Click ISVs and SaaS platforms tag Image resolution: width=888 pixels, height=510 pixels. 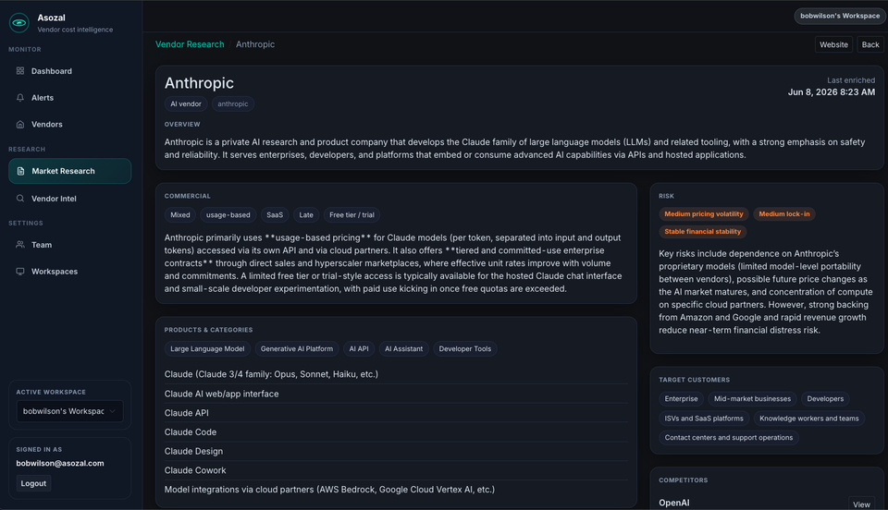[x=704, y=419]
